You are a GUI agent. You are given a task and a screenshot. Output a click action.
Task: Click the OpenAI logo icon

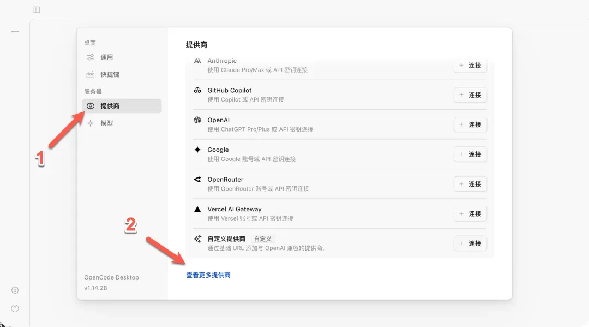[197, 120]
